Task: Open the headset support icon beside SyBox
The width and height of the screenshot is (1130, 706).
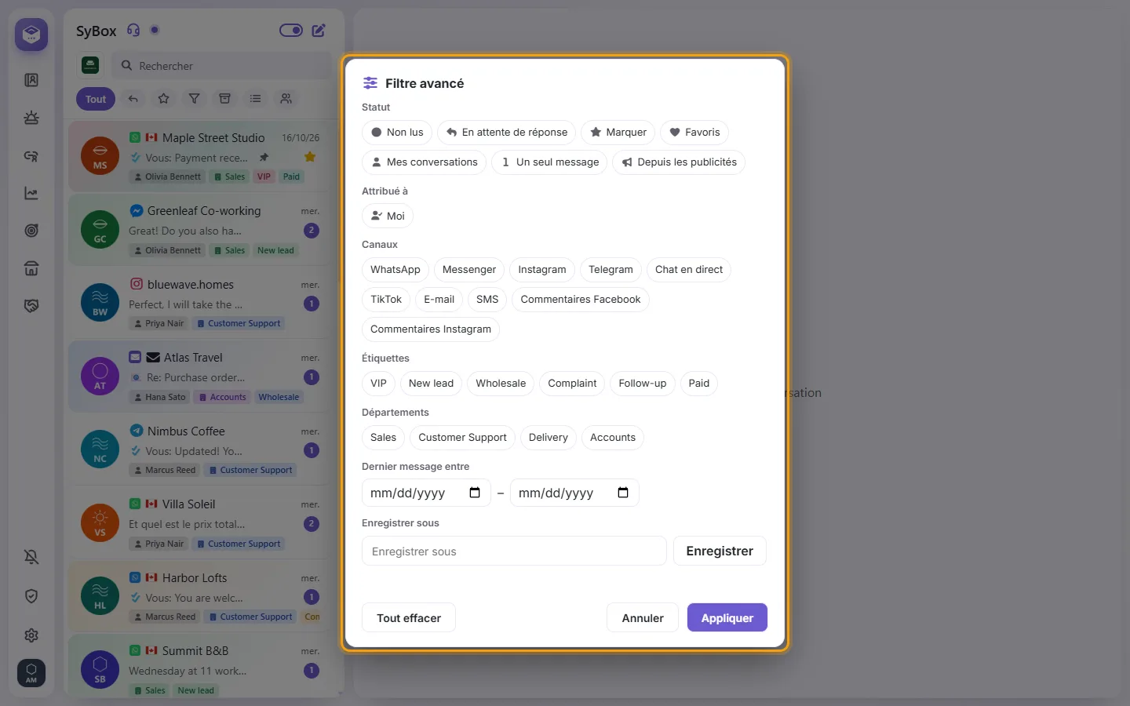Action: (x=133, y=31)
